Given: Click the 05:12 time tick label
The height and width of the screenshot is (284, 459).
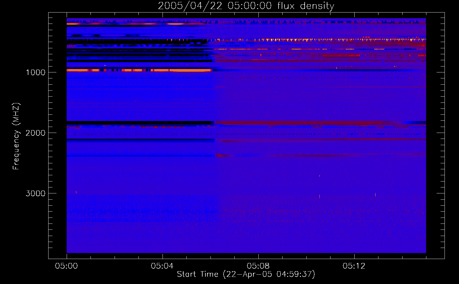Looking at the screenshot, I should [354, 266].
